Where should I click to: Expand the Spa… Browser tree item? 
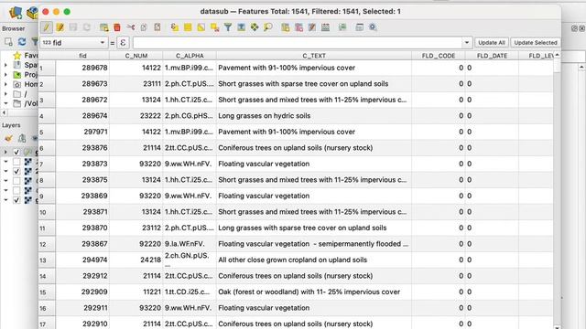tap(5, 65)
